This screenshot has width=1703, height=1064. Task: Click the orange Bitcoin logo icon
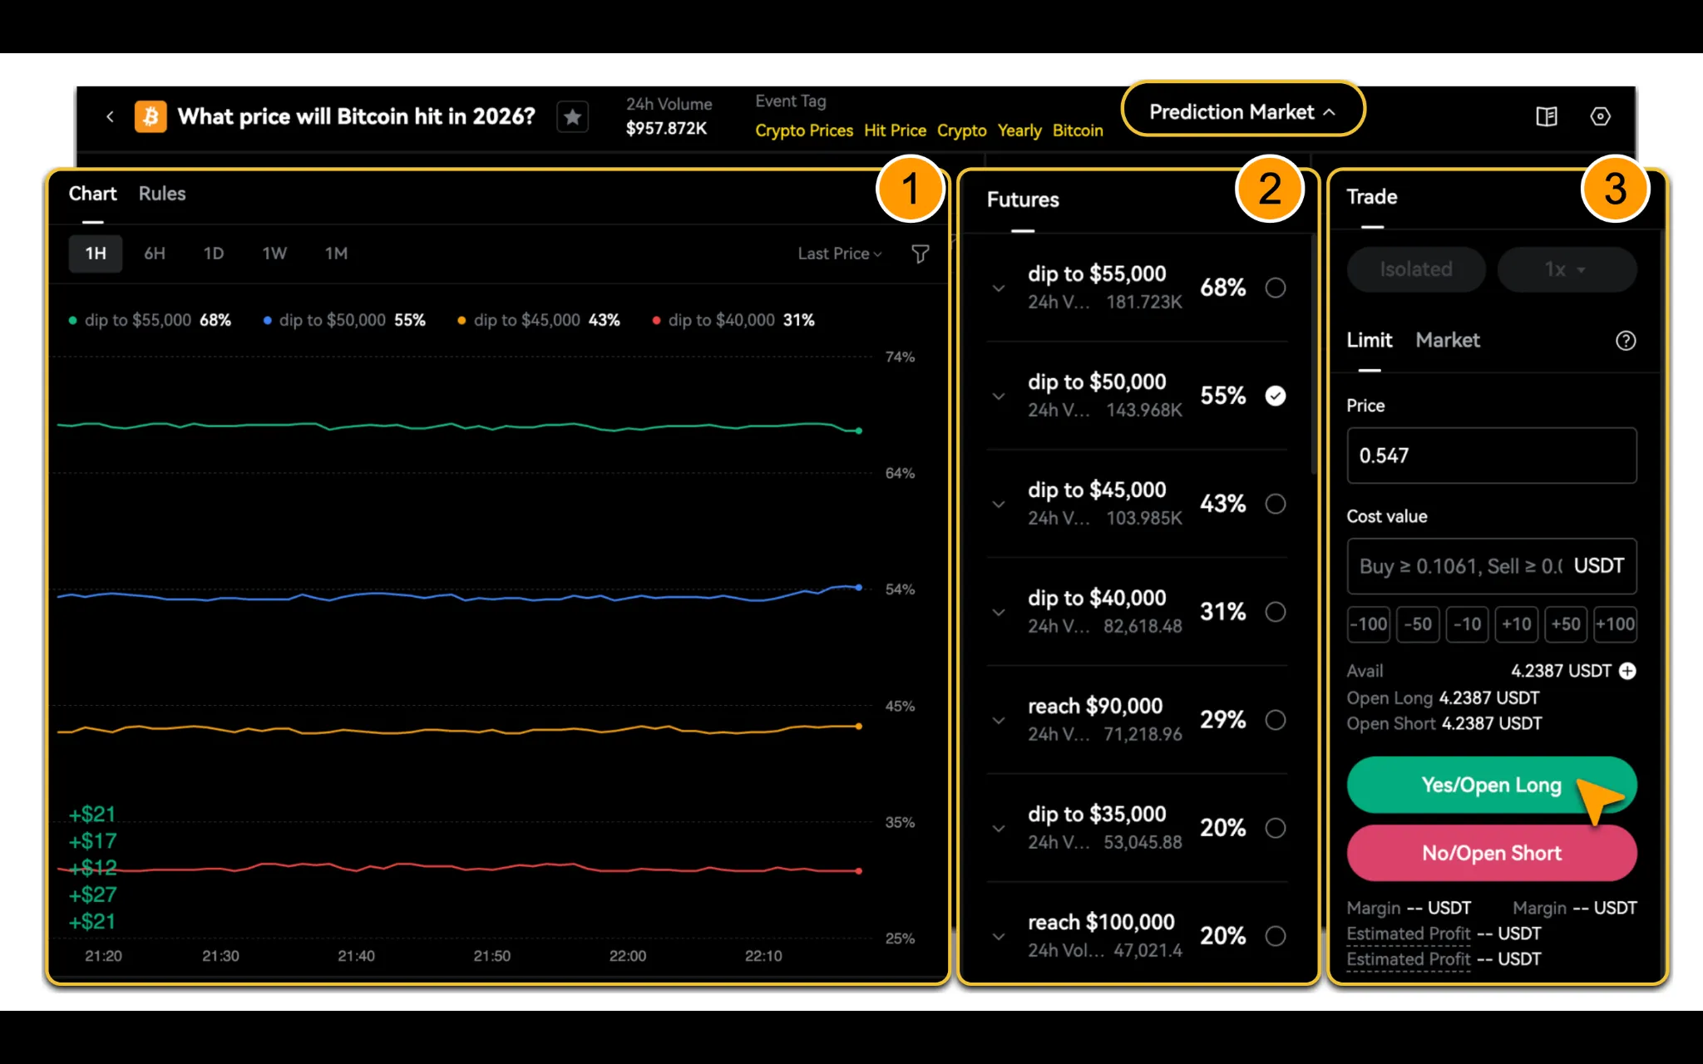[151, 117]
